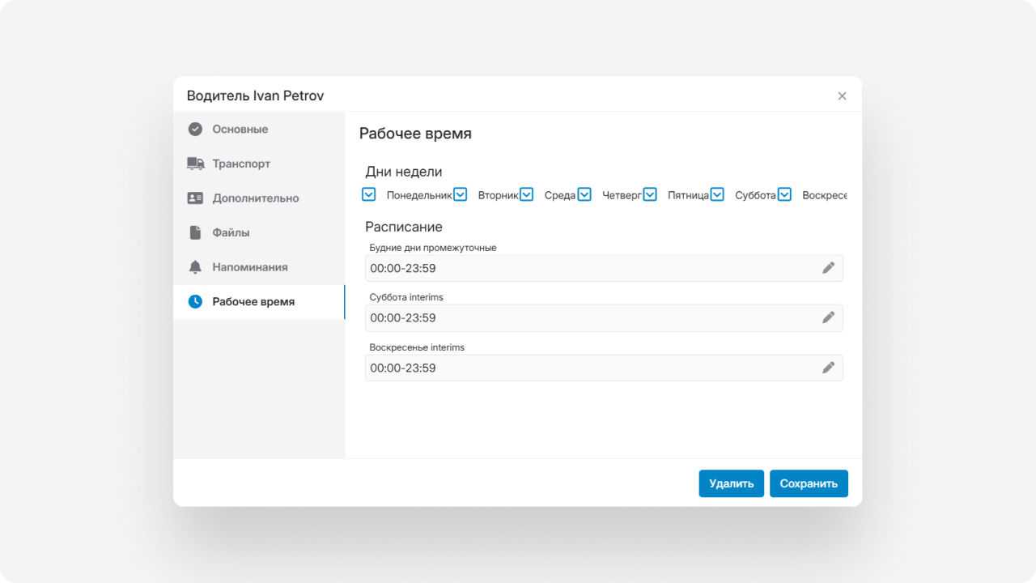Close the Водитель Ivan Petrov dialog
Viewport: 1036px width, 583px height.
(842, 96)
